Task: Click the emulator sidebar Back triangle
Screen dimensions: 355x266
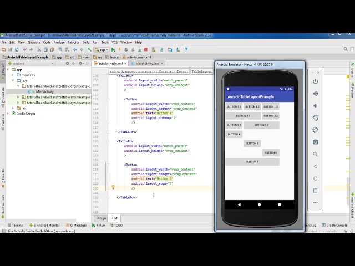Action: [315, 166]
